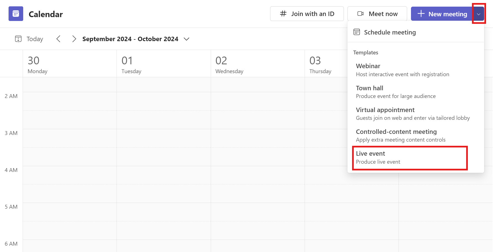Click the purple Calendar app icon
The height and width of the screenshot is (252, 493).
pyautogui.click(x=16, y=14)
